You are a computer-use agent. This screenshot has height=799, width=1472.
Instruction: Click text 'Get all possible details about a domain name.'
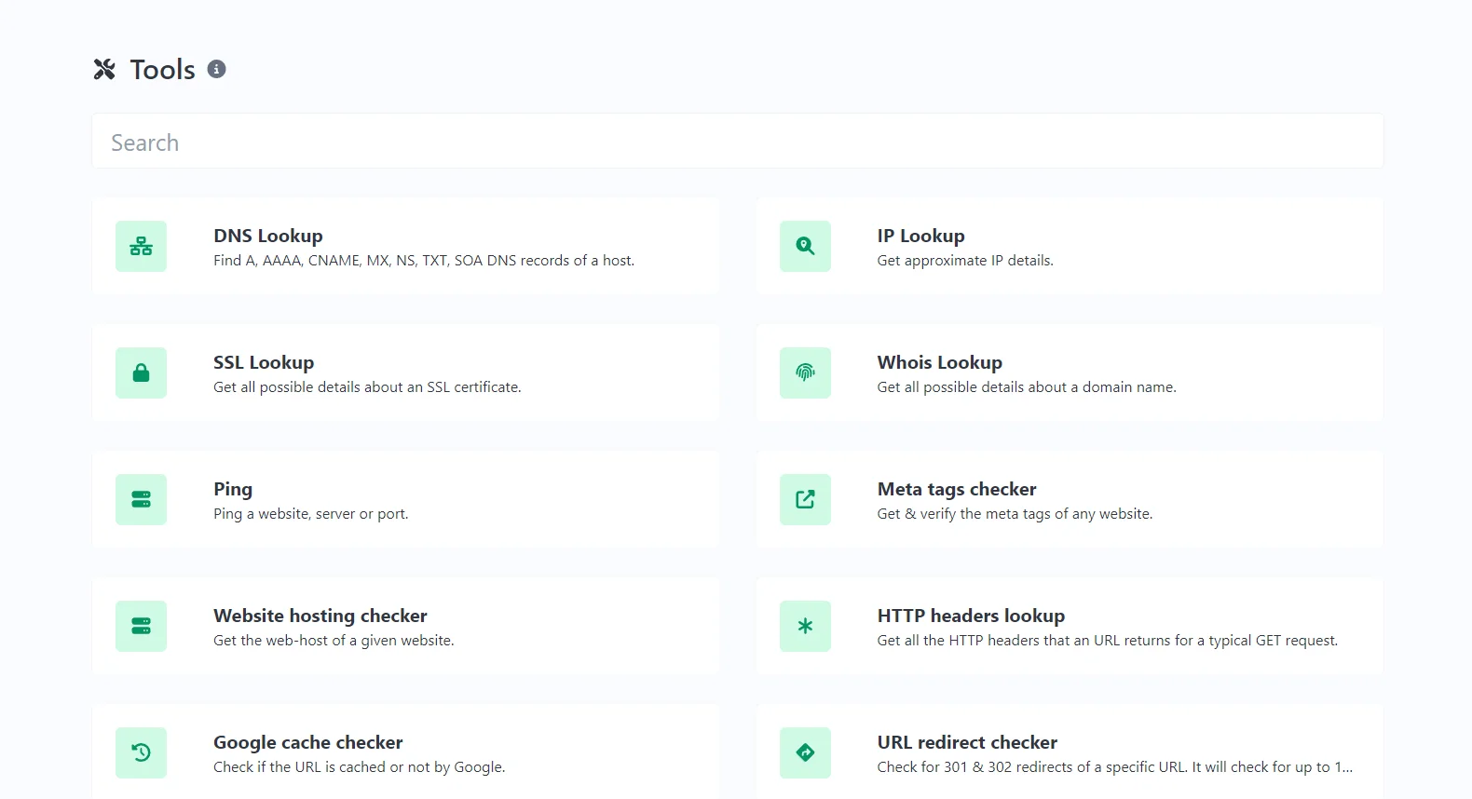(x=1027, y=387)
